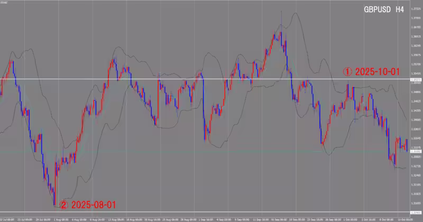Click the white horizontal line at chart bottom

pyautogui.click(x=212, y=212)
